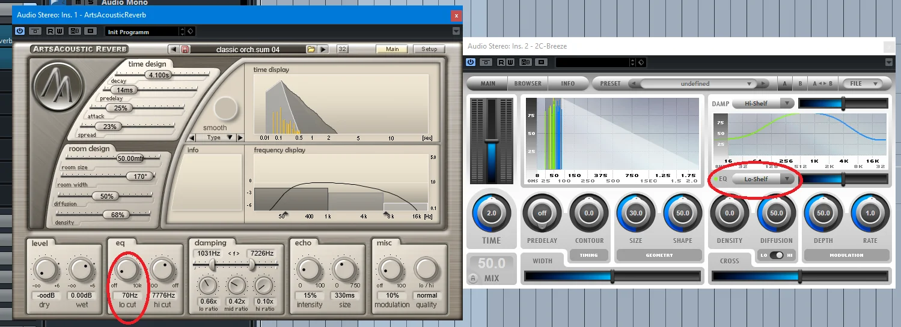Click the room width slider showing 170°

[140, 176]
